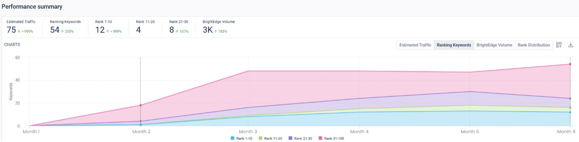Viewport: 579px width, 142px height.
Task: Click the 200% change under Ranking Keywords
Action: coord(68,32)
